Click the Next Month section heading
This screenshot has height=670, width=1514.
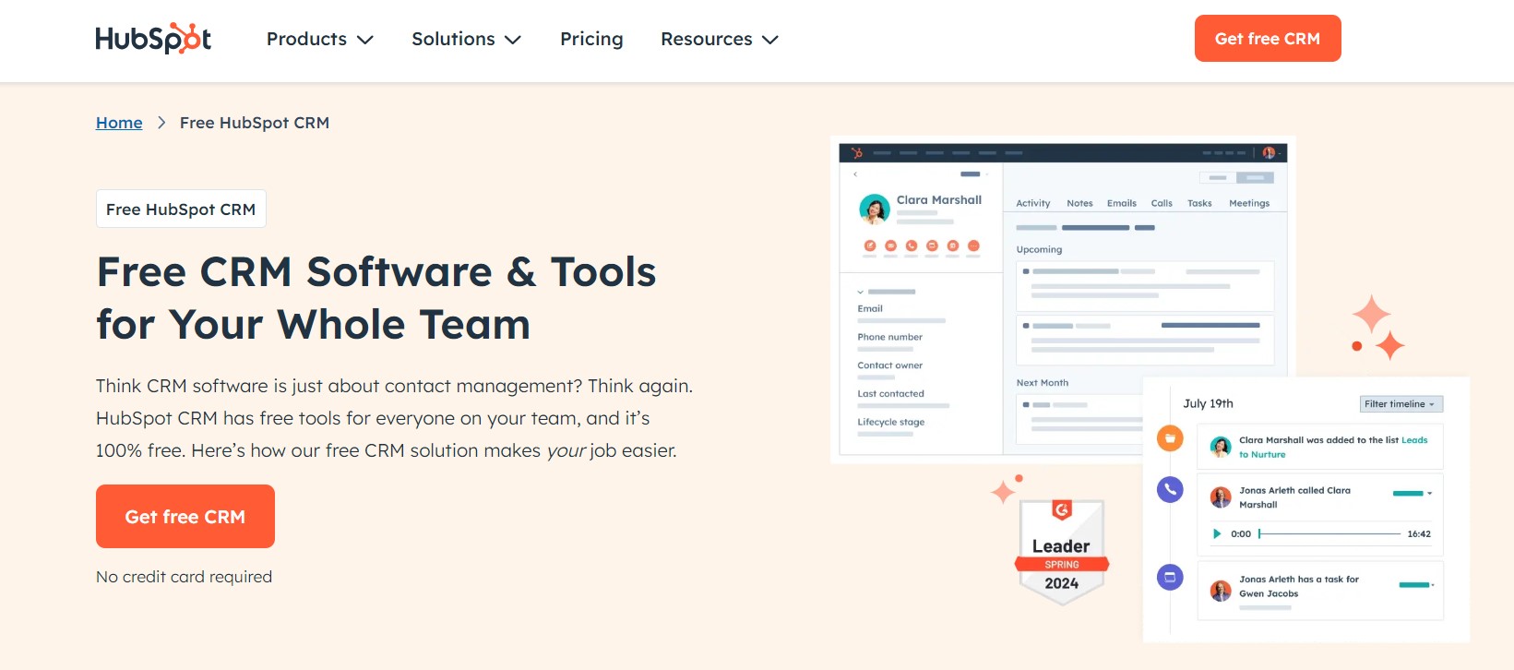[1043, 382]
